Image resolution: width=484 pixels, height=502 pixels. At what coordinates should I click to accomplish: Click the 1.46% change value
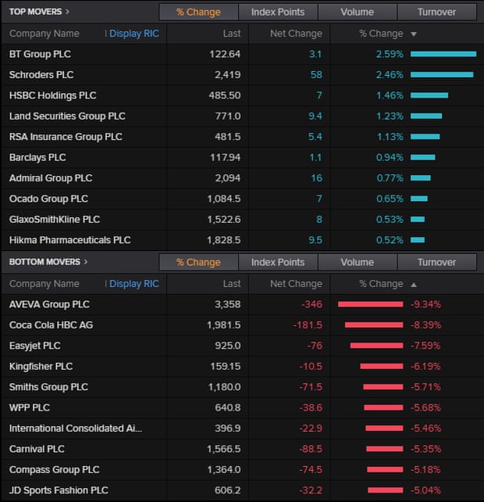click(x=390, y=95)
